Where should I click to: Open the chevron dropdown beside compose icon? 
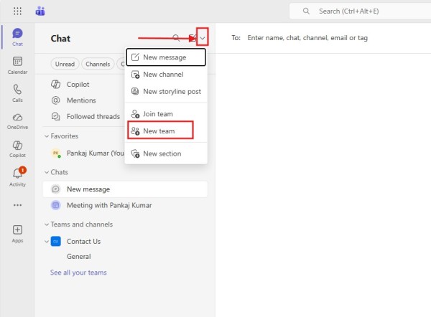[203, 38]
